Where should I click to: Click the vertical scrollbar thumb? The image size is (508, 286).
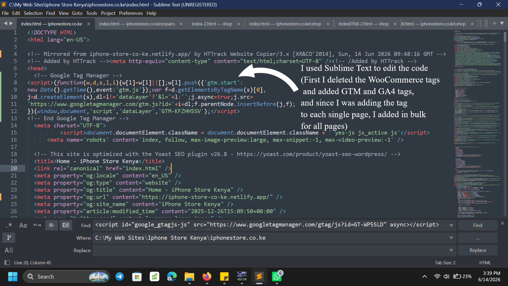[505, 36]
